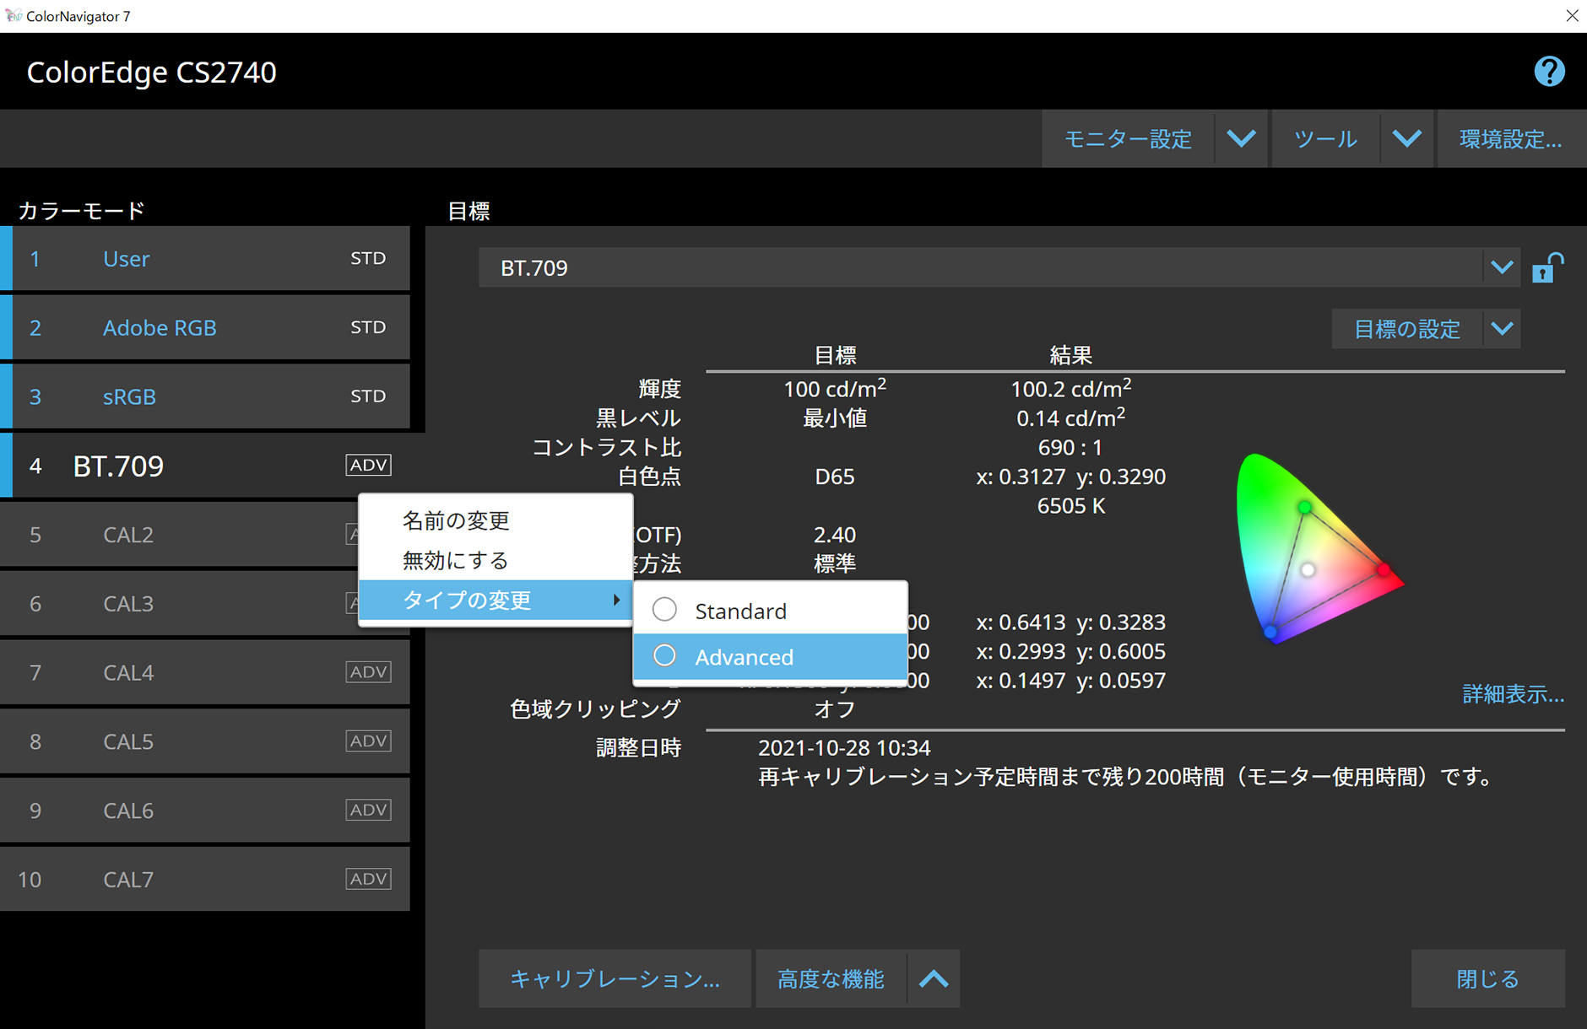Click the STD badge on Adobe RGB
Image resolution: width=1587 pixels, height=1029 pixels.
[x=368, y=327]
